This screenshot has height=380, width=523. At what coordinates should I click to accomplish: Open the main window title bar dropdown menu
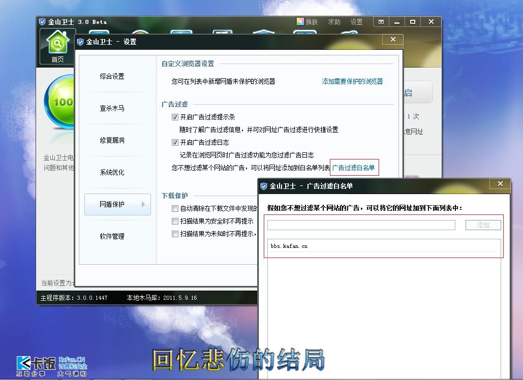(381, 22)
